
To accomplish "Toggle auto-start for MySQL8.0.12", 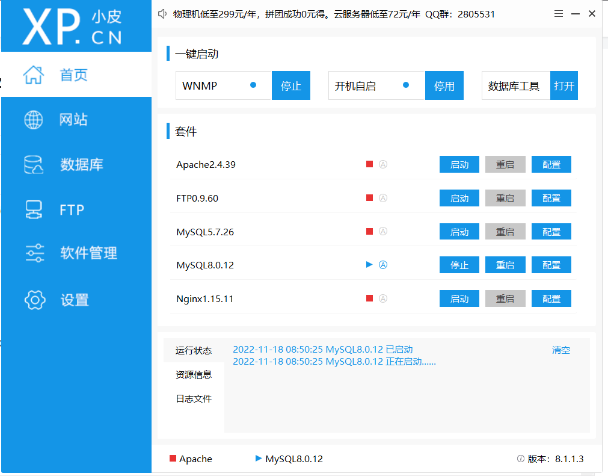I will tap(383, 265).
